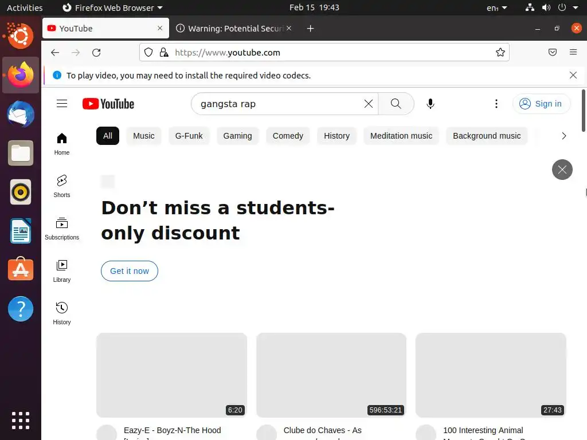Open the Firefox Web Browser app menu
Image resolution: width=587 pixels, height=440 pixels.
[112, 7]
